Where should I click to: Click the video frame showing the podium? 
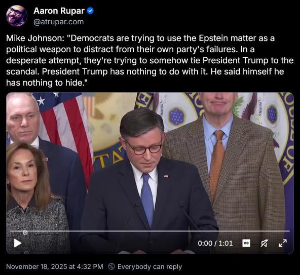[150, 173]
